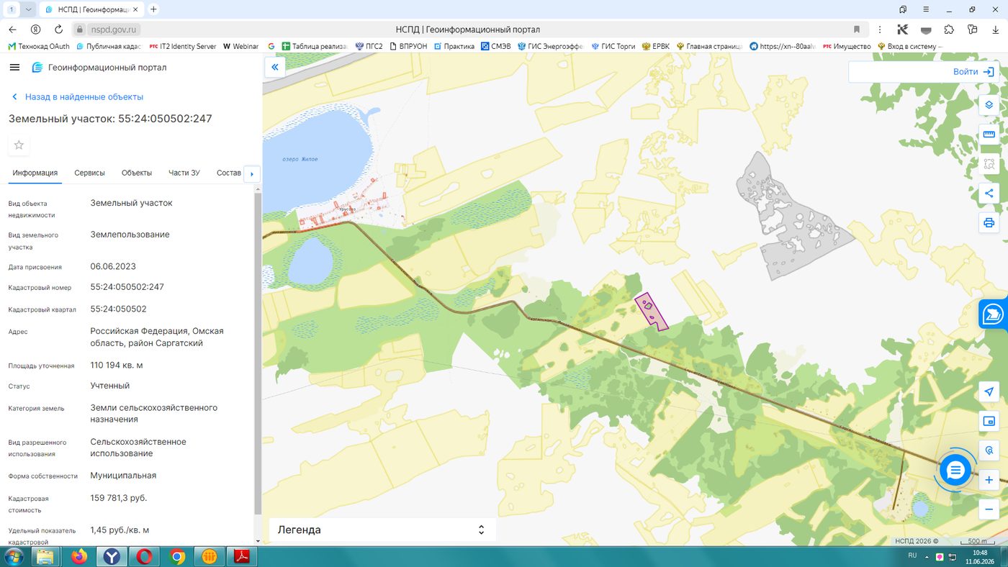Switch to the Сервисы tab
1008x567 pixels.
click(89, 173)
